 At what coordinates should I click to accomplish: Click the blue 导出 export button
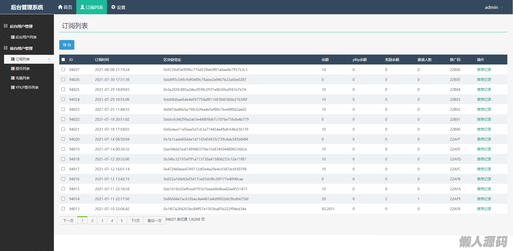[67, 45]
